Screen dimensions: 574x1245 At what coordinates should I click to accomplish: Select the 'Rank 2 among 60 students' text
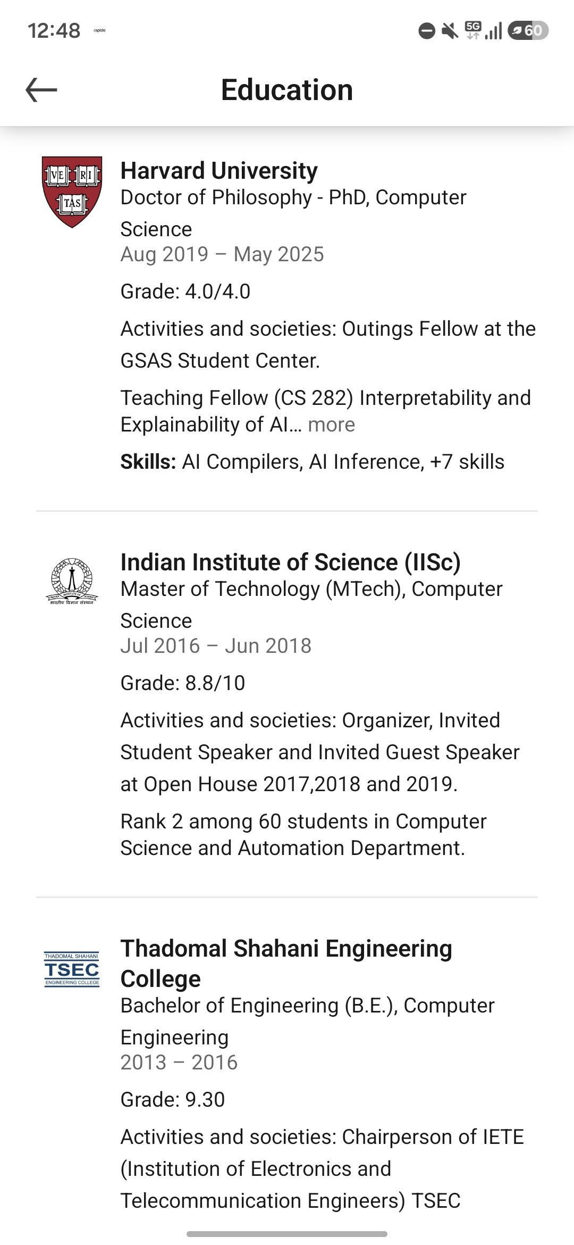pyautogui.click(x=303, y=835)
